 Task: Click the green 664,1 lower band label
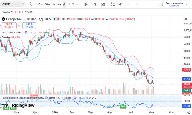coord(187,90)
